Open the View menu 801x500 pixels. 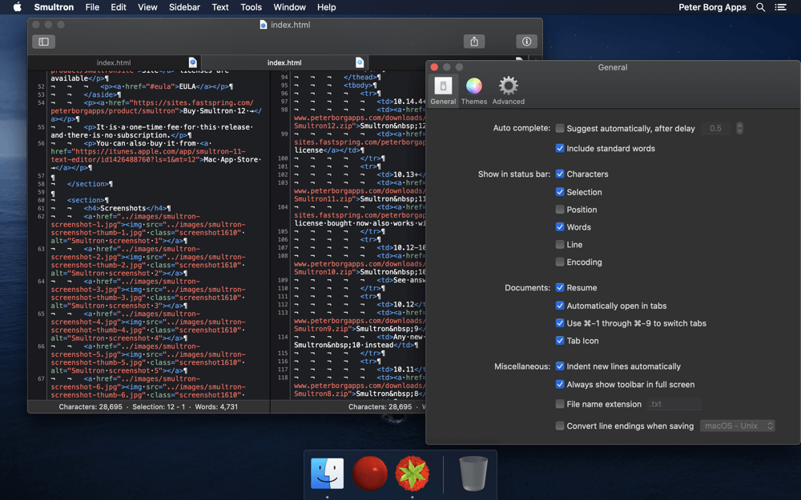point(147,7)
